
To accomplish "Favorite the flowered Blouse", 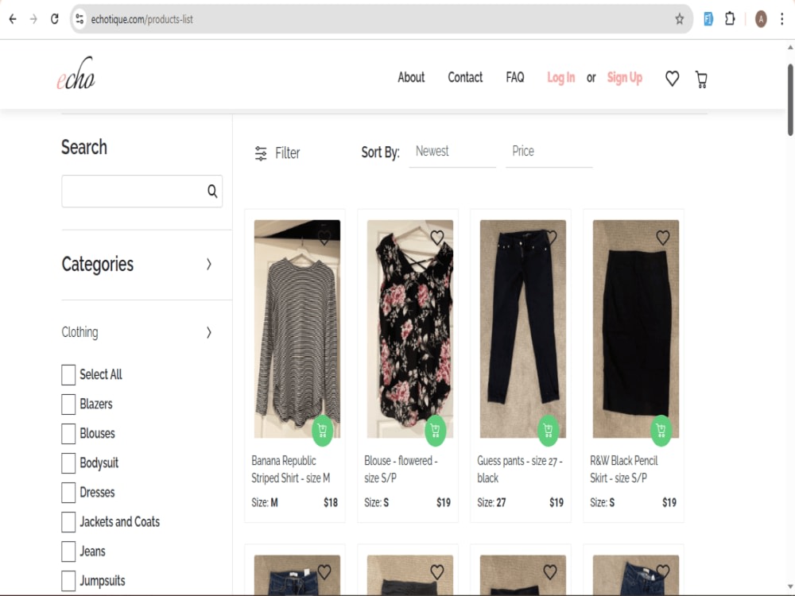I will 437,237.
